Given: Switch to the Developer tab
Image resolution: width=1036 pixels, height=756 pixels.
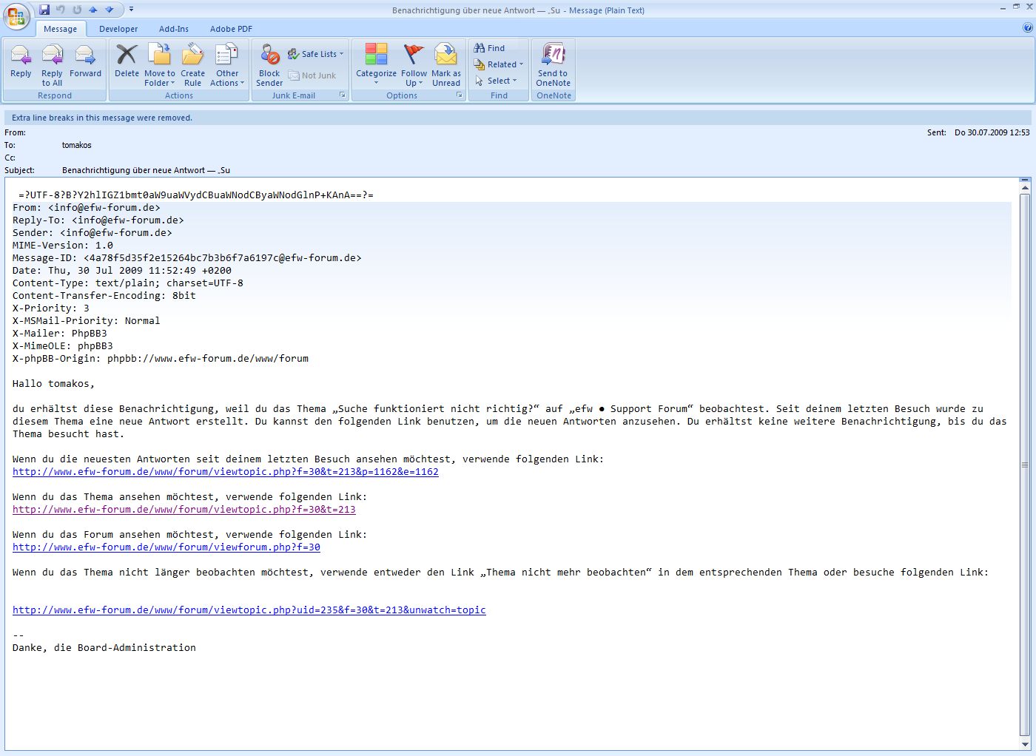Looking at the screenshot, I should pos(118,29).
